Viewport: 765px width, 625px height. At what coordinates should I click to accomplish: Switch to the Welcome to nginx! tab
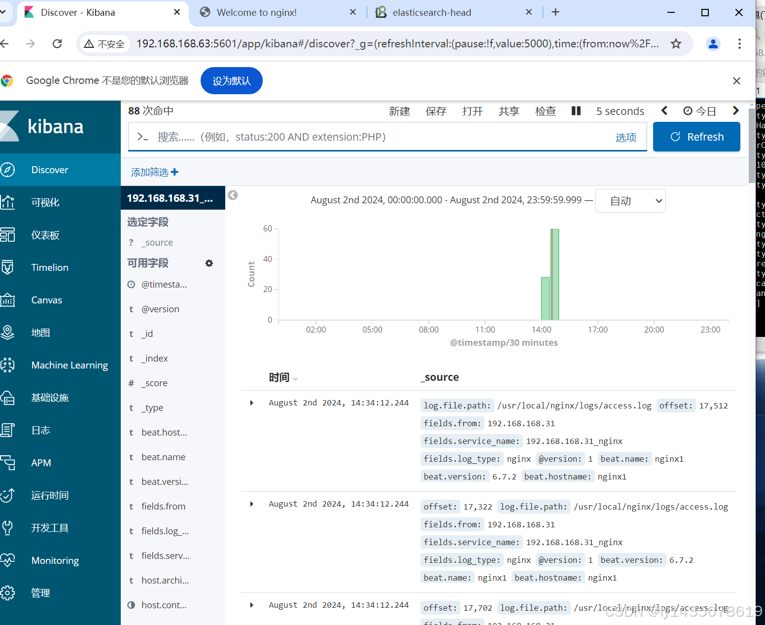point(256,12)
